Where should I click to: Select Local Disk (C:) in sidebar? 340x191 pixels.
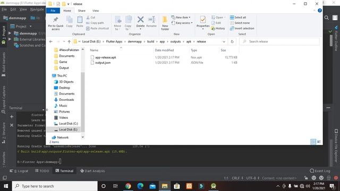pos(69,124)
